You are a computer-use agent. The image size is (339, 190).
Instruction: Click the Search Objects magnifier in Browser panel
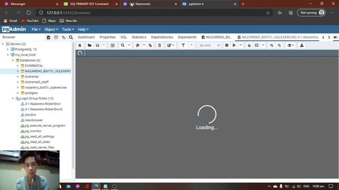[71, 37]
